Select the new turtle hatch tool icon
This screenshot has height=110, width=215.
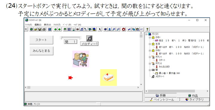(65, 29)
